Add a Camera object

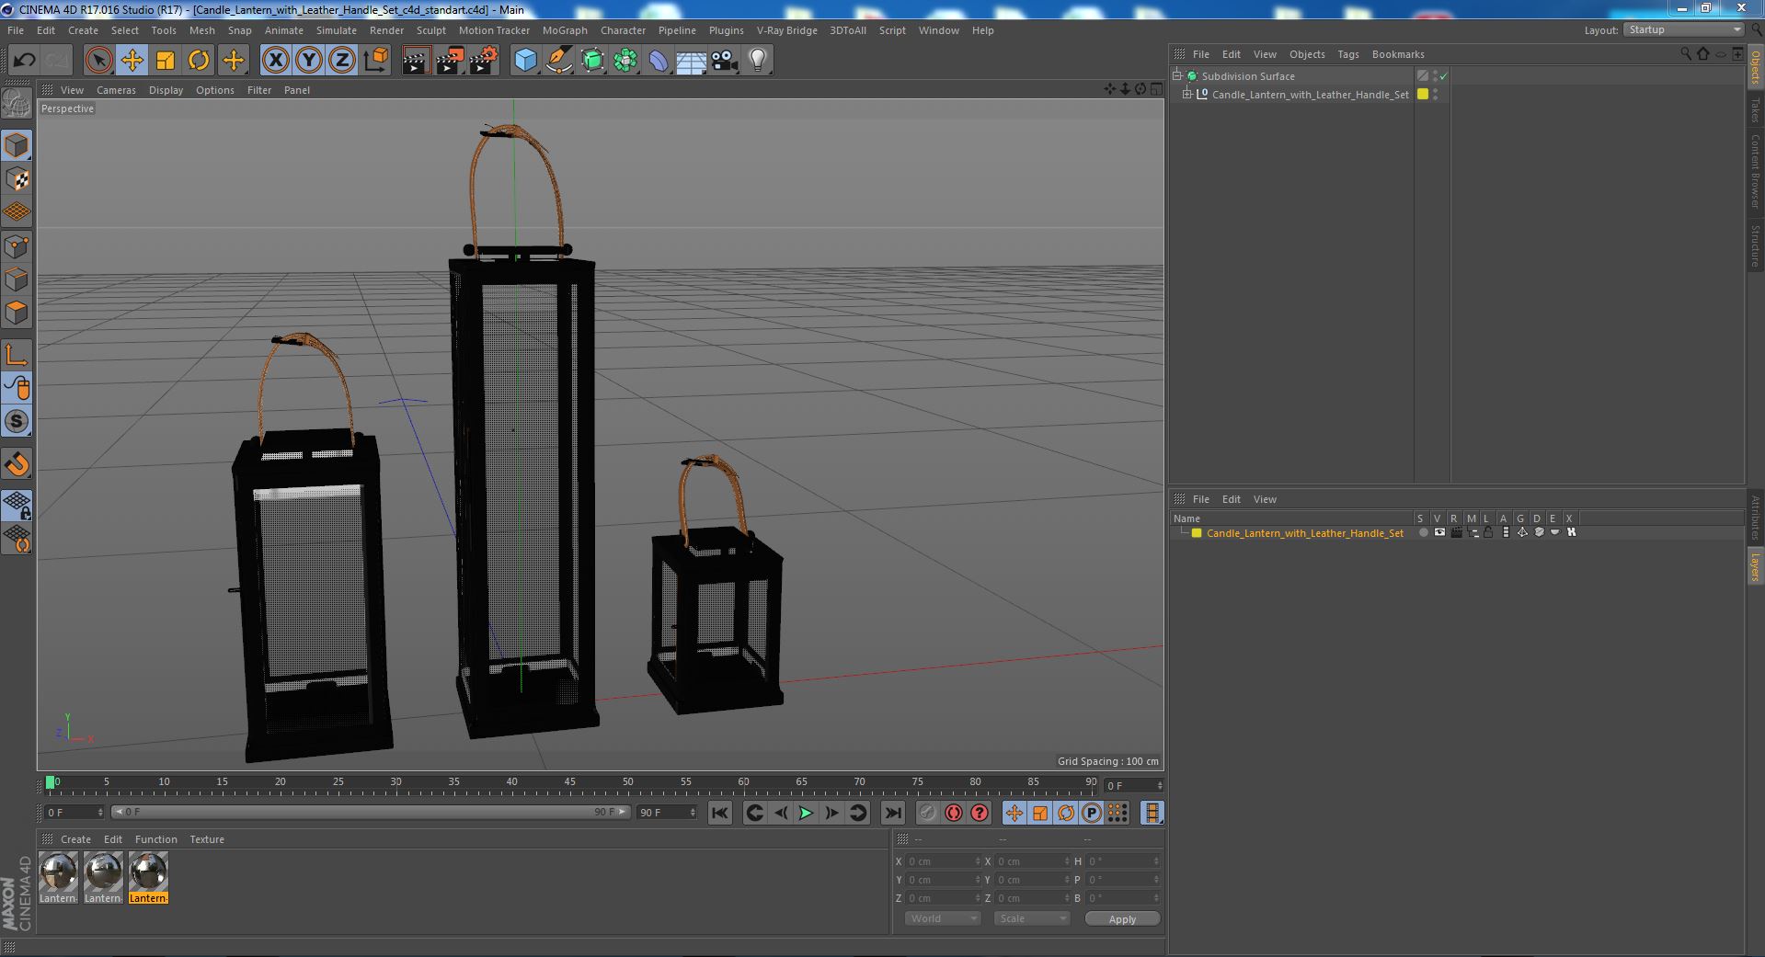click(x=725, y=61)
